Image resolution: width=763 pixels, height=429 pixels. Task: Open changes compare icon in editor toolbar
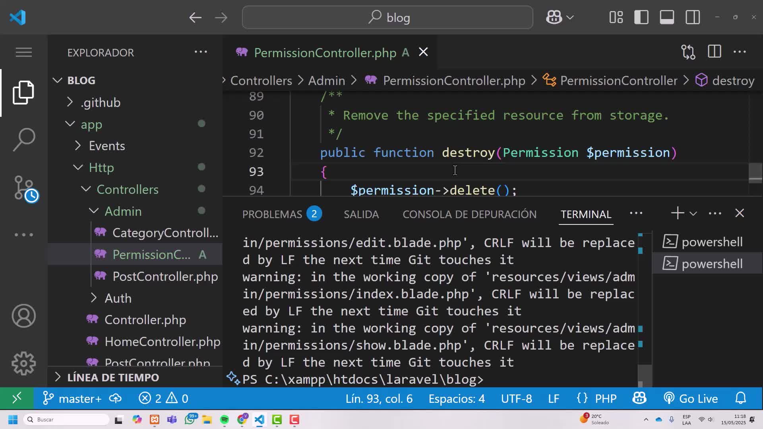pyautogui.click(x=688, y=52)
